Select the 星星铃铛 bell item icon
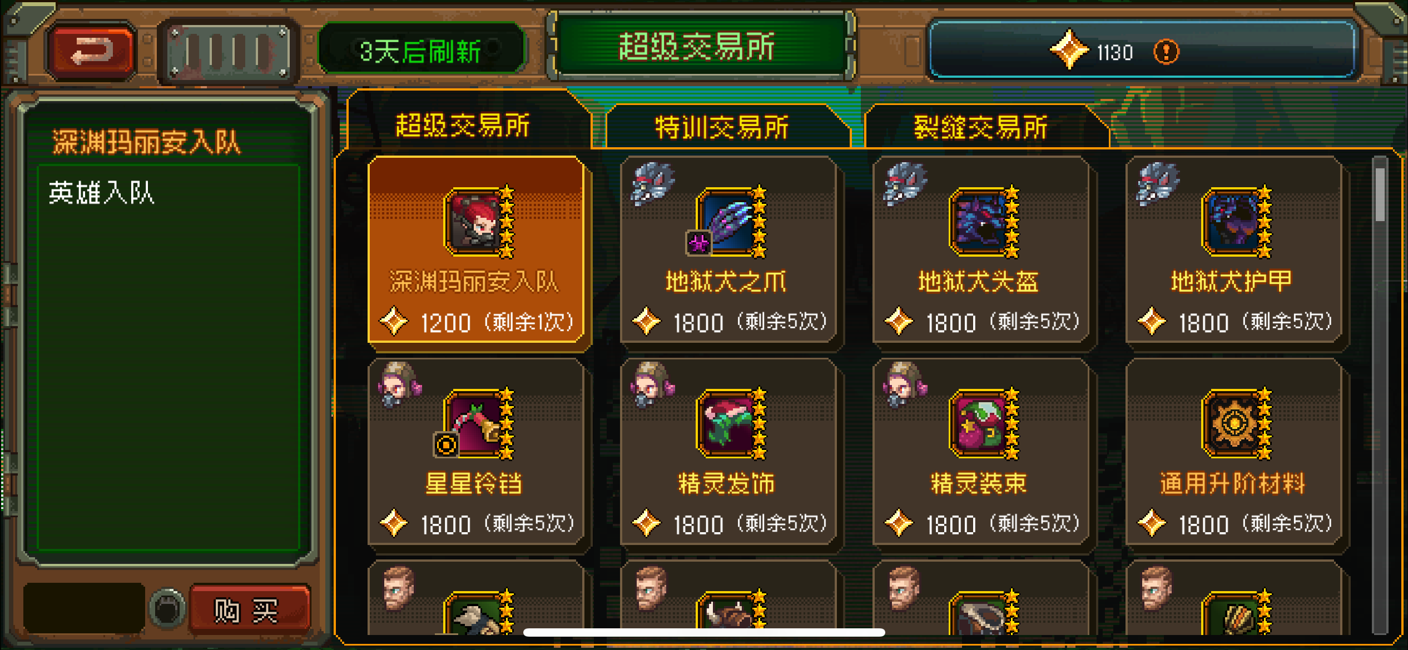 point(475,424)
